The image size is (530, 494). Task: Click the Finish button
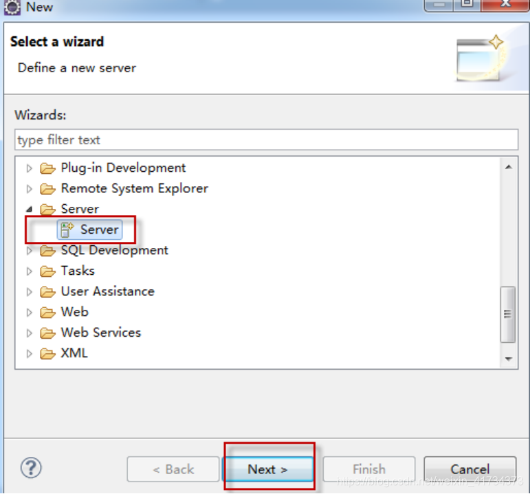[x=368, y=469]
